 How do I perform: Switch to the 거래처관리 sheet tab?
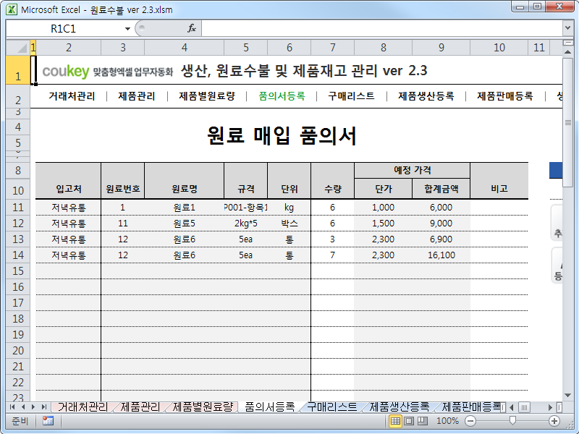(83, 407)
